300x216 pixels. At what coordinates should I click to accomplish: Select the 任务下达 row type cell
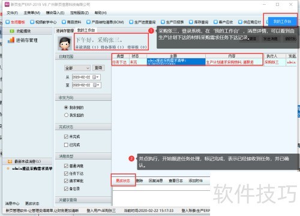[121, 62]
